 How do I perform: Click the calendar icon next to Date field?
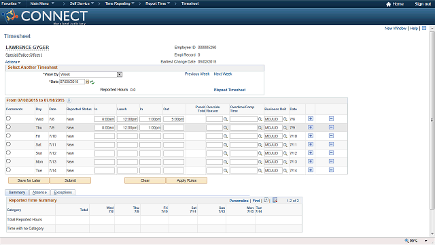point(88,82)
